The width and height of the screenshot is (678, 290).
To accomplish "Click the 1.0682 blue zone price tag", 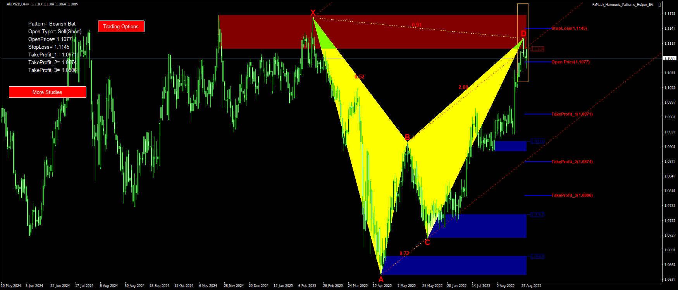I will point(537,256).
